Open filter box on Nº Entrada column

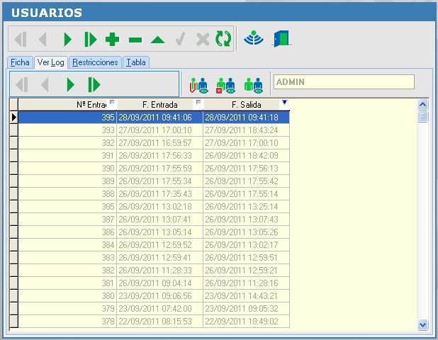pyautogui.click(x=112, y=102)
